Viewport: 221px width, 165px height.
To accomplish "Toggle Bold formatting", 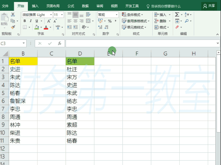I will coord(25,21).
